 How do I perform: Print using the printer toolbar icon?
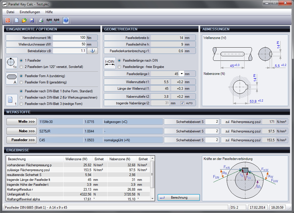point(41,20)
